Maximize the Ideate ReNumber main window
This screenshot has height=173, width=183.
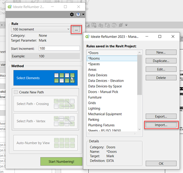[x=66, y=7]
